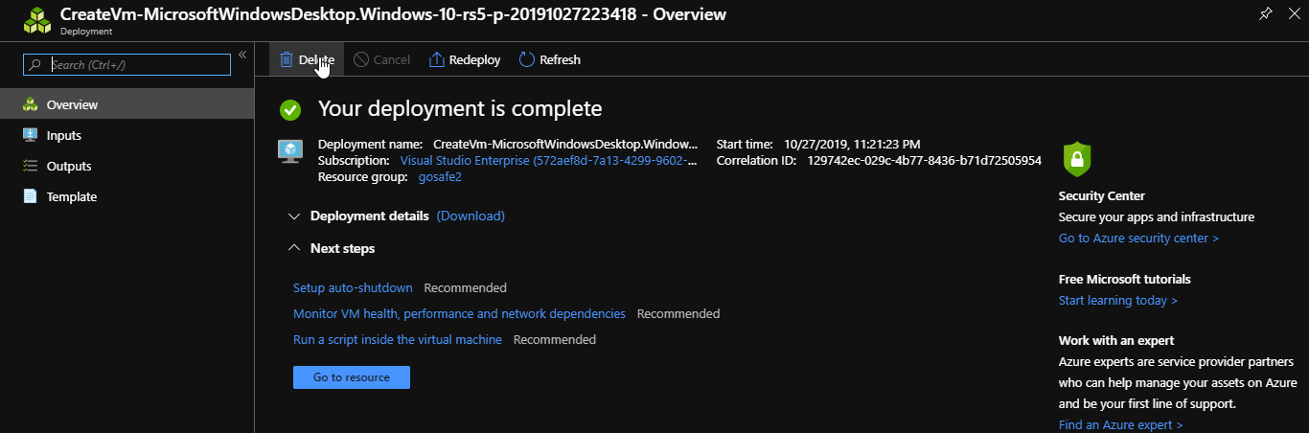Click the Inputs menu icon

click(x=30, y=135)
